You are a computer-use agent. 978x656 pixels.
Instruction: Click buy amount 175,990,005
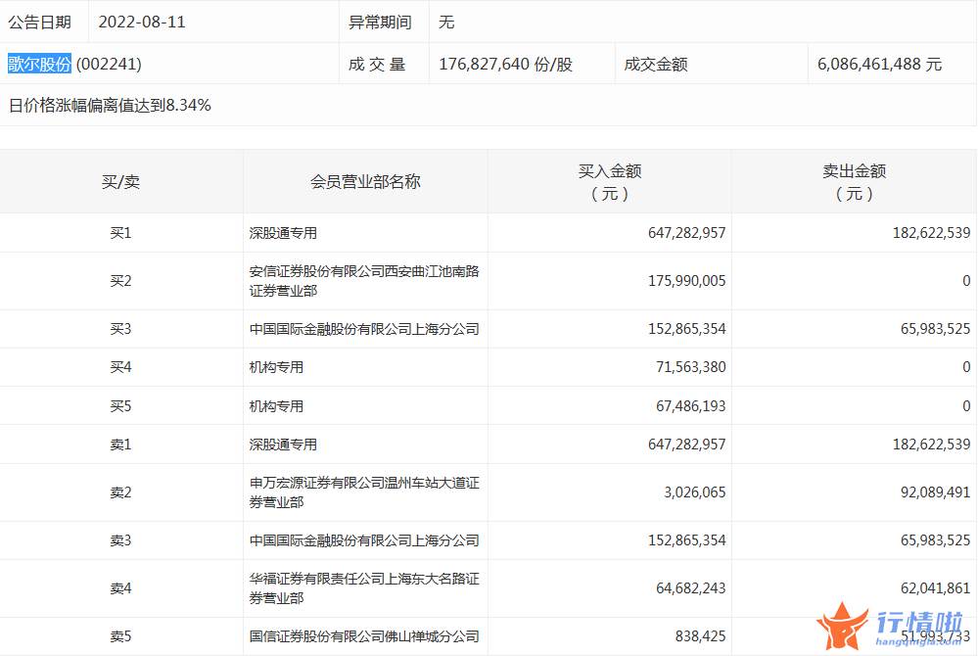pos(686,281)
